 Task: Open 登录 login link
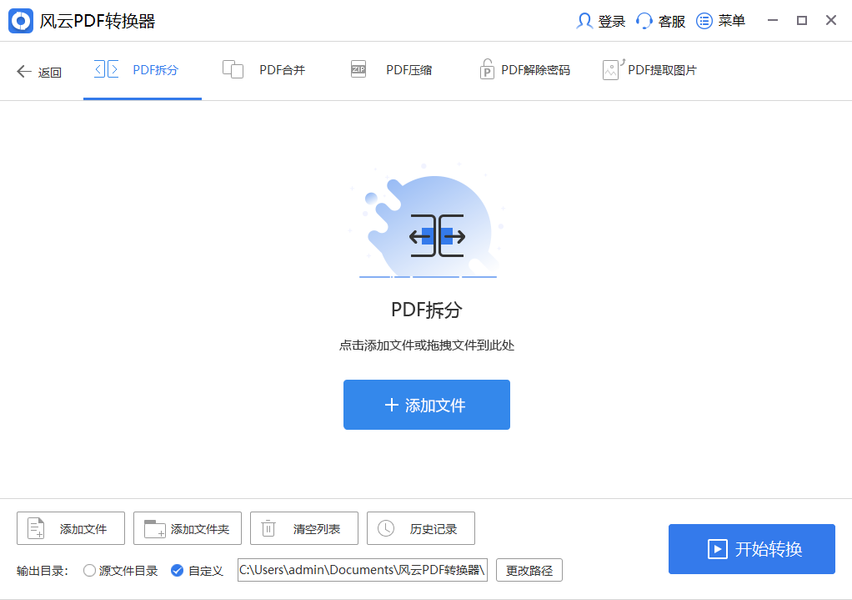pyautogui.click(x=611, y=21)
